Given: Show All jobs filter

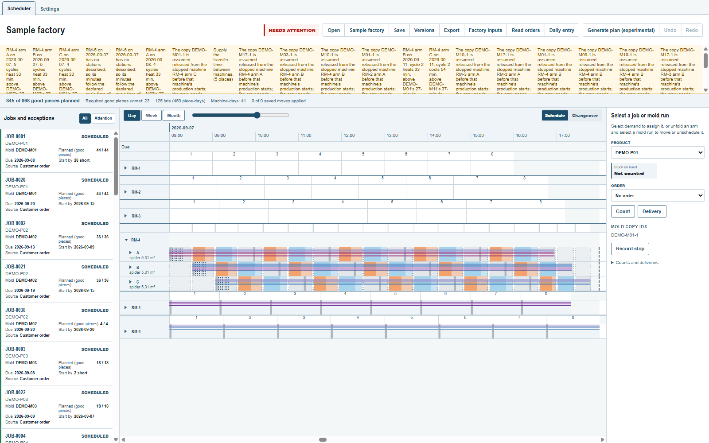Looking at the screenshot, I should point(85,118).
